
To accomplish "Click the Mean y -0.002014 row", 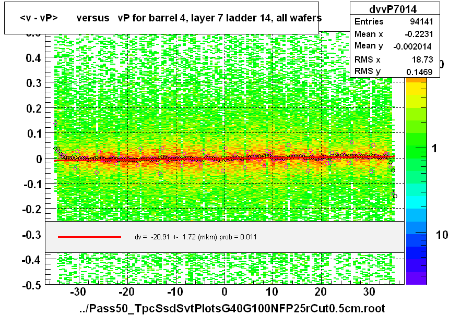I will pos(394,46).
